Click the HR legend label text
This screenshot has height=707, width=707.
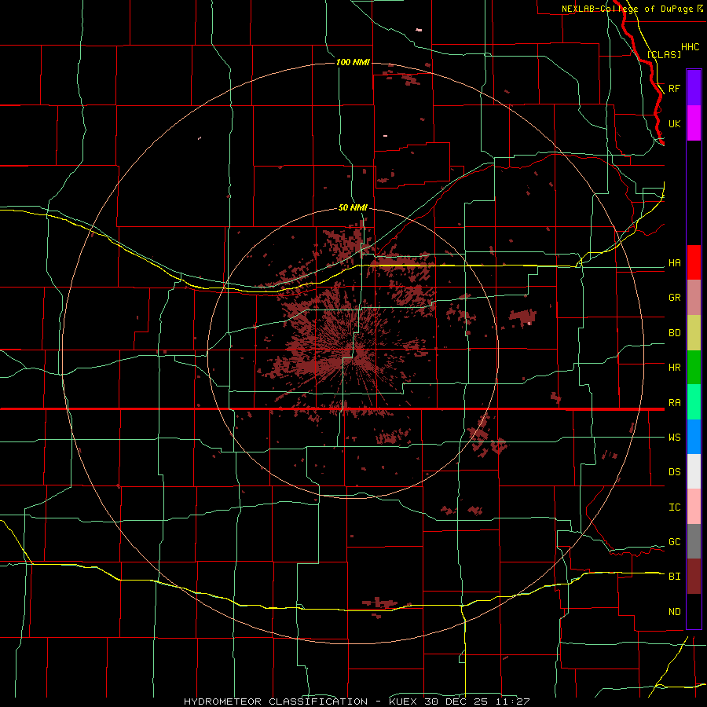pos(675,368)
